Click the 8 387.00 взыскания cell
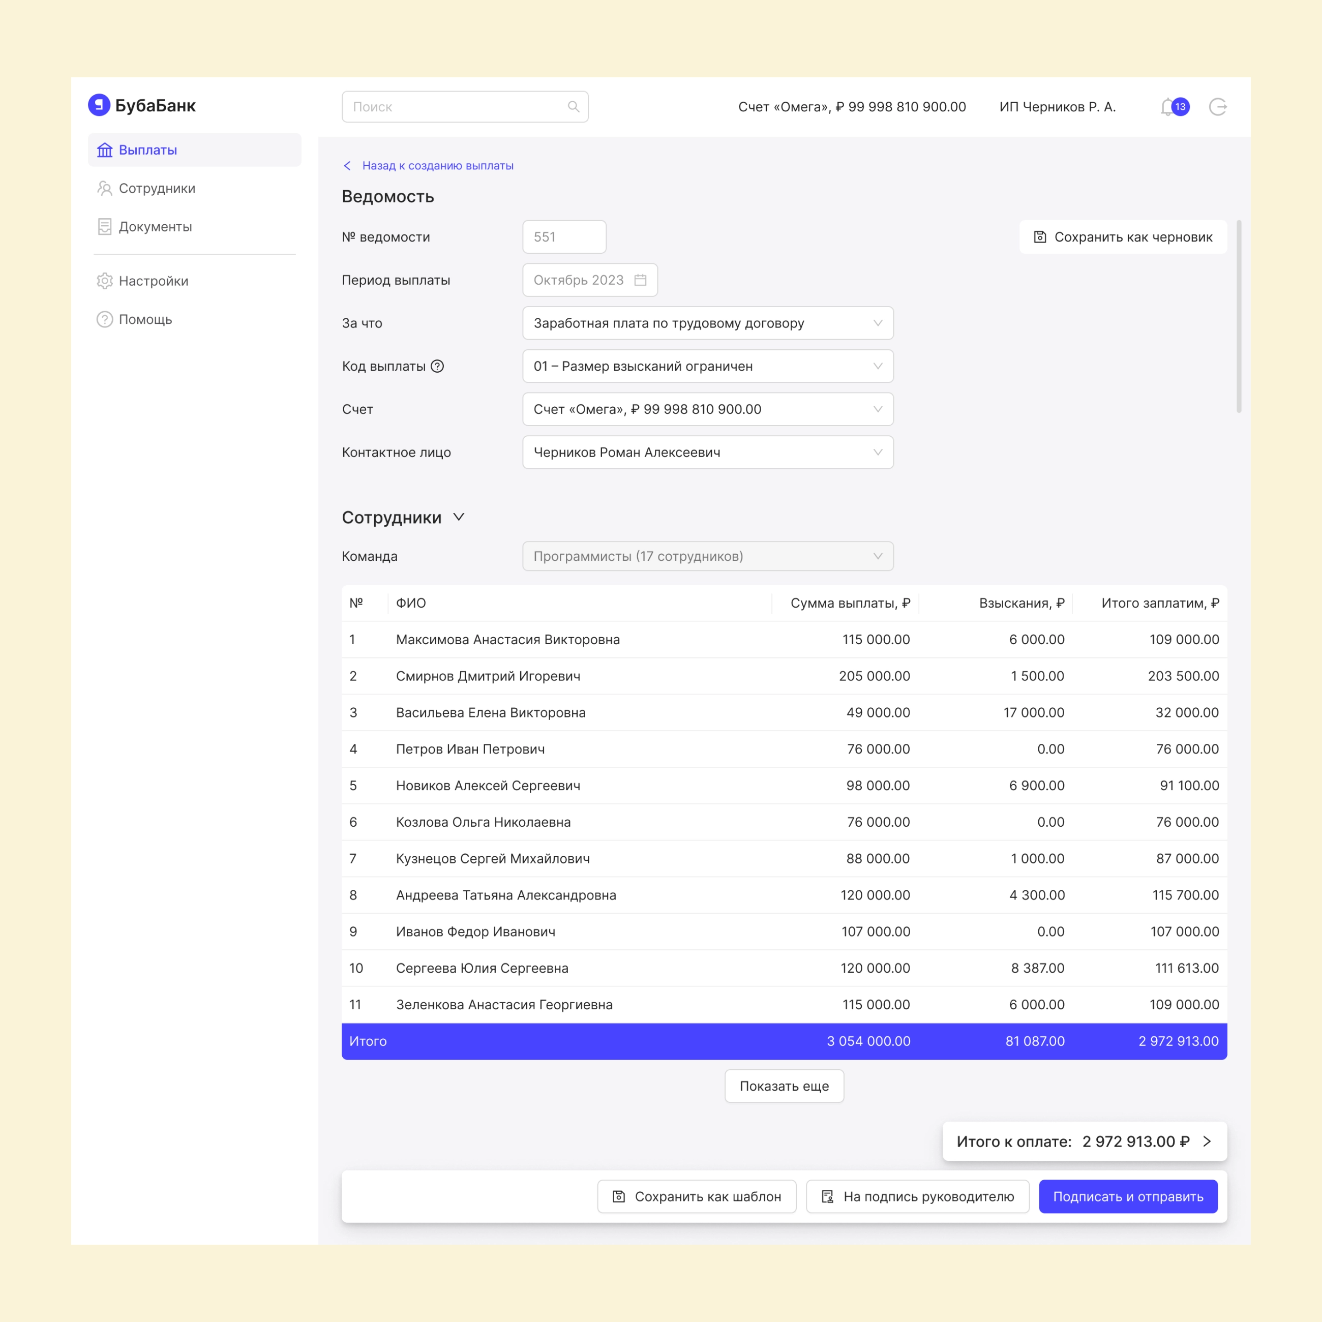Screen dimensions: 1322x1322 (1038, 968)
